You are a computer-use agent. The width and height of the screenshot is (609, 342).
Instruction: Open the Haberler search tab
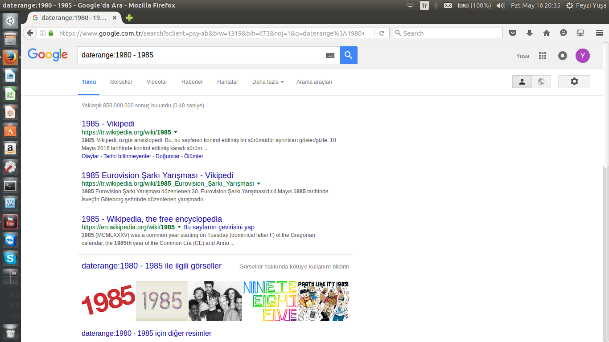click(x=192, y=82)
